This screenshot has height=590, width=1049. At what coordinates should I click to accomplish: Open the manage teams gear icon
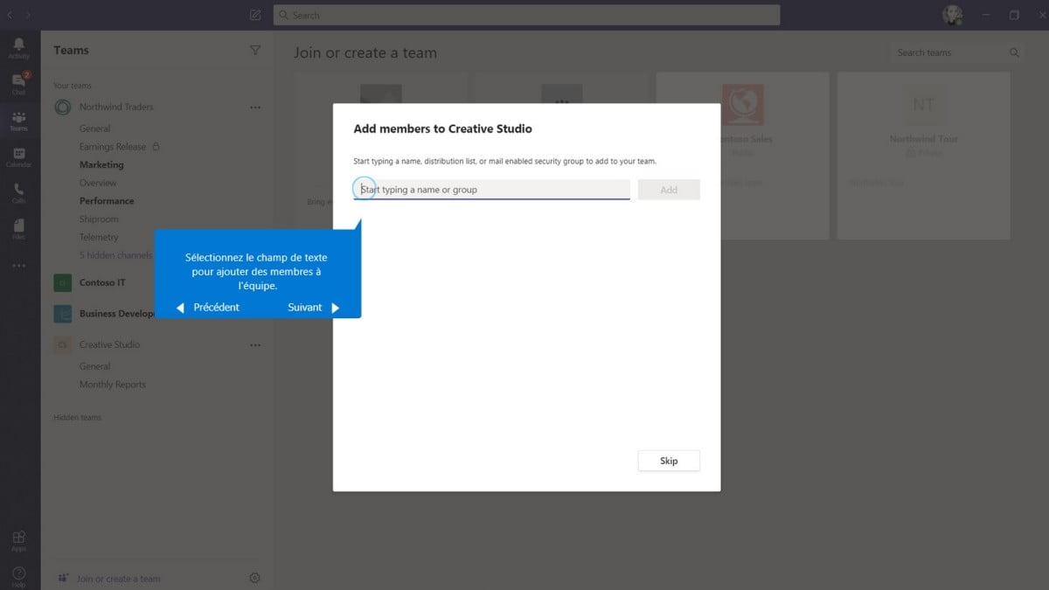tap(254, 578)
